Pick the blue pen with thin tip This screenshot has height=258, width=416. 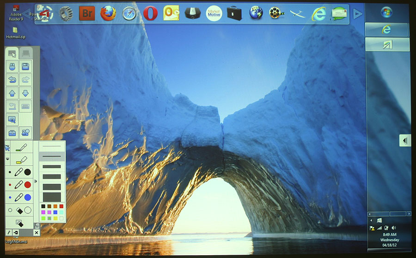point(10,197)
